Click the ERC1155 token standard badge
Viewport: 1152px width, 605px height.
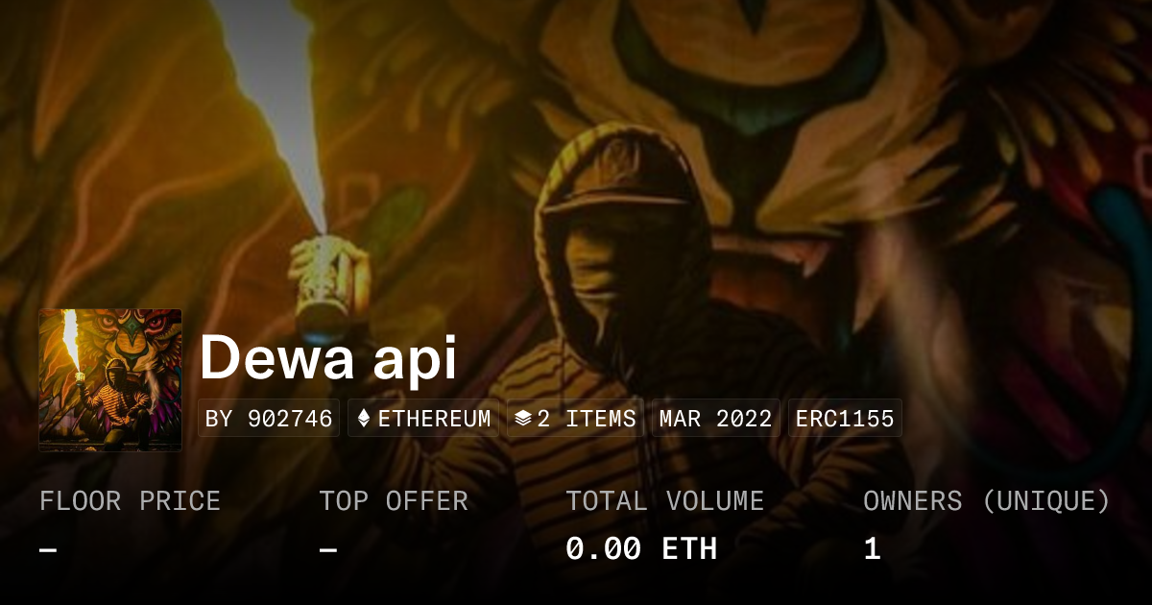click(x=844, y=419)
